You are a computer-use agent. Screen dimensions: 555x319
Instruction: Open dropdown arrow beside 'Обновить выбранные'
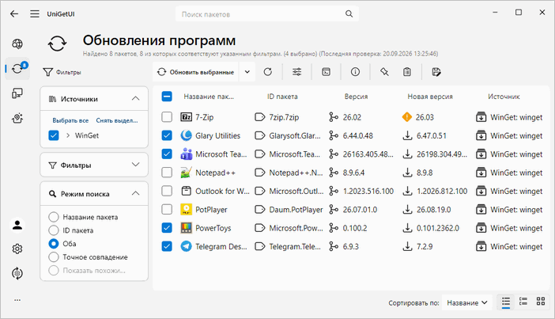(247, 72)
